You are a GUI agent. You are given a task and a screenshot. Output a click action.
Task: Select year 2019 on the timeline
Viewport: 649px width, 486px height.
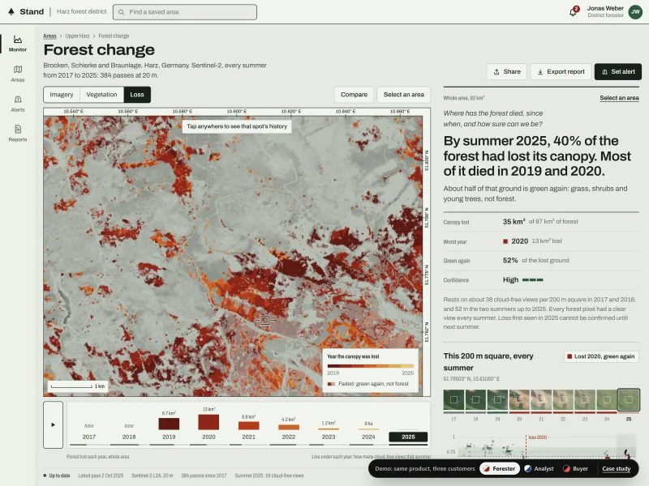point(169,426)
